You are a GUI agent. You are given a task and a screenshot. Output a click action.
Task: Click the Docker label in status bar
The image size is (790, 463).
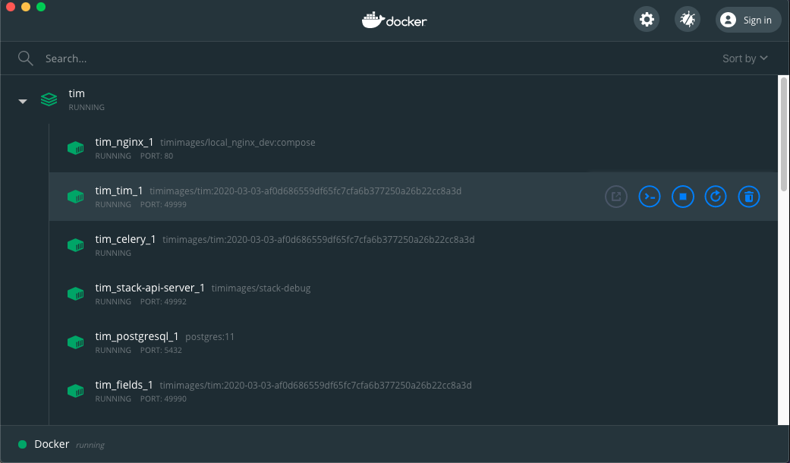tap(52, 444)
